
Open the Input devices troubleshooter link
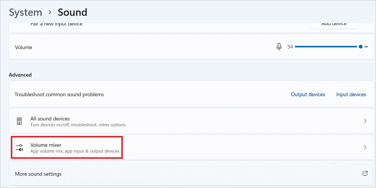pyautogui.click(x=351, y=94)
